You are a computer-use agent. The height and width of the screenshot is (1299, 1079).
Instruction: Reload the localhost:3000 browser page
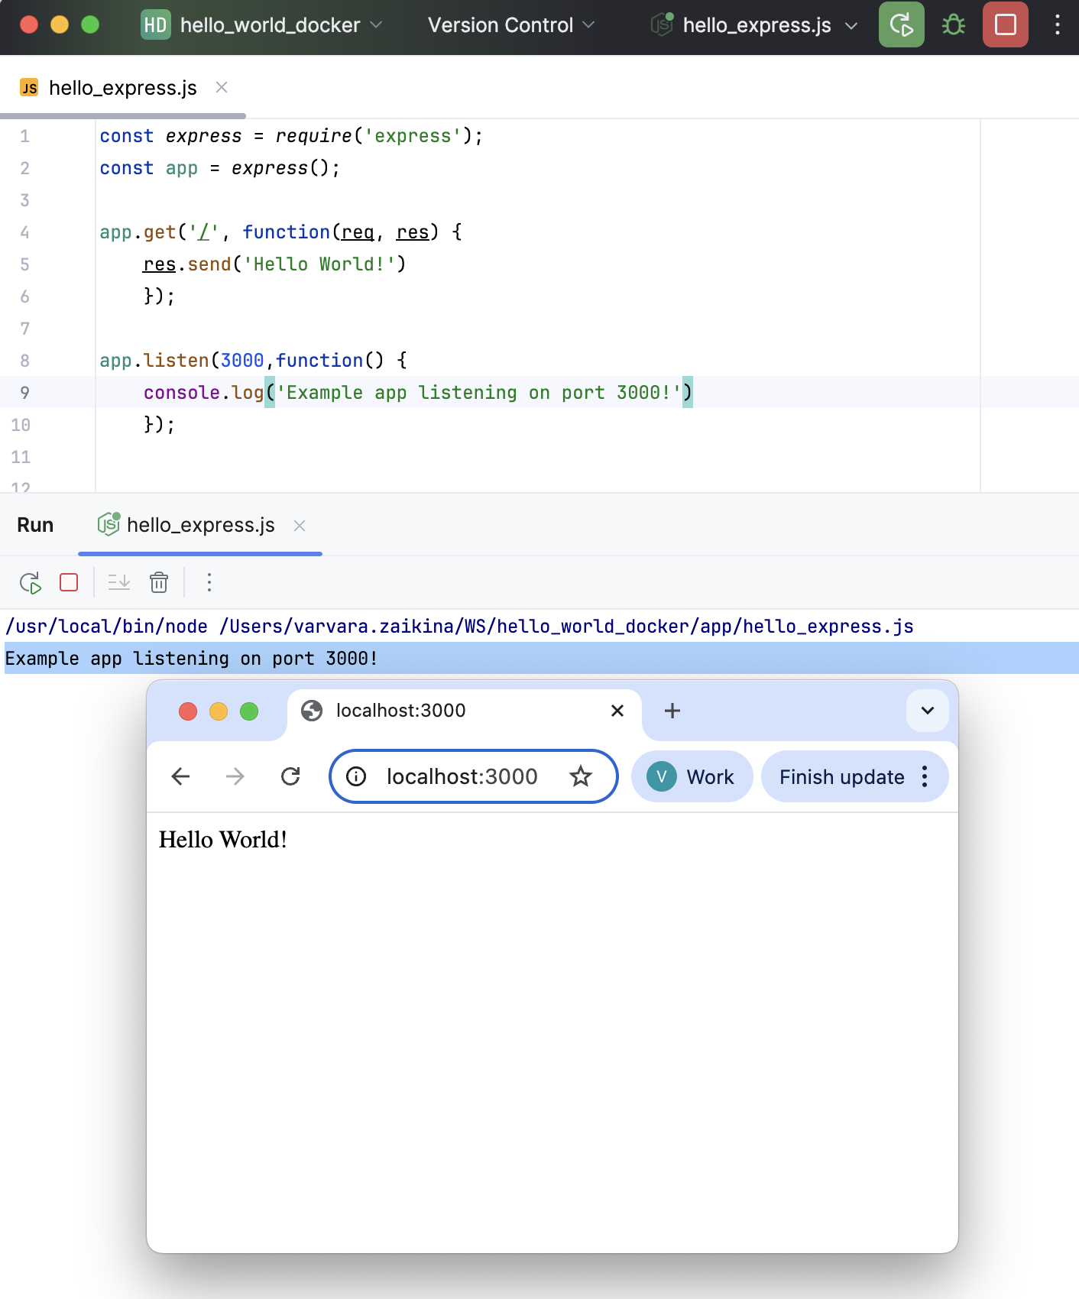[290, 777]
